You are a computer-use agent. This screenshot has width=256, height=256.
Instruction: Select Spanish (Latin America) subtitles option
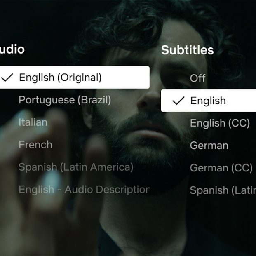(223, 190)
